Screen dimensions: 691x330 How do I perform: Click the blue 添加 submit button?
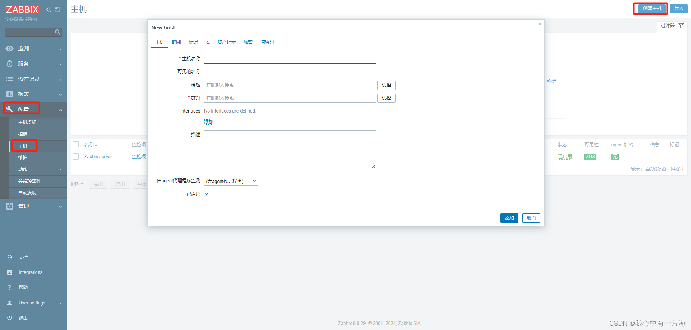tap(509, 218)
